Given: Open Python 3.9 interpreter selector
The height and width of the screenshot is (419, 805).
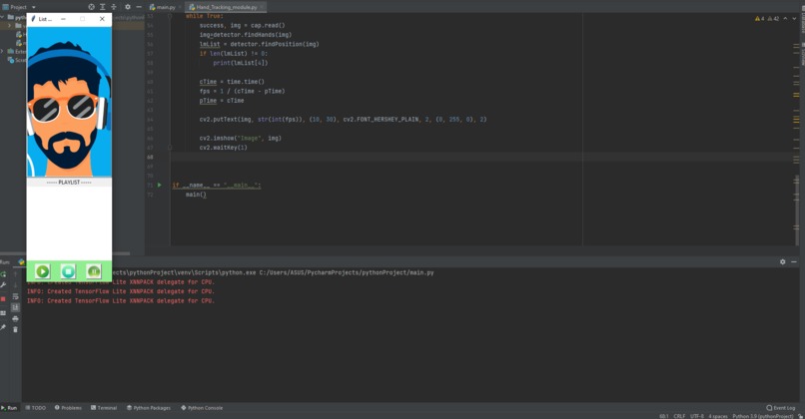Looking at the screenshot, I should (763, 416).
